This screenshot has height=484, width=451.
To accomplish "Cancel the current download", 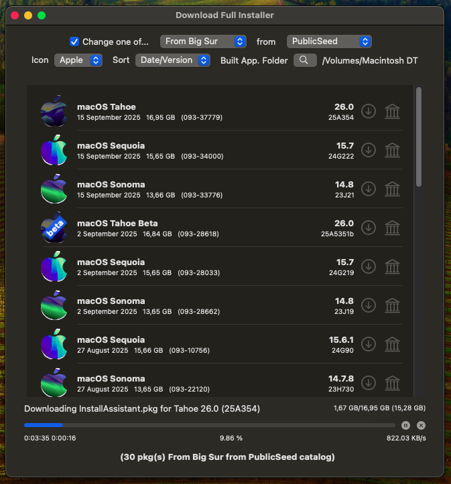I will [421, 425].
